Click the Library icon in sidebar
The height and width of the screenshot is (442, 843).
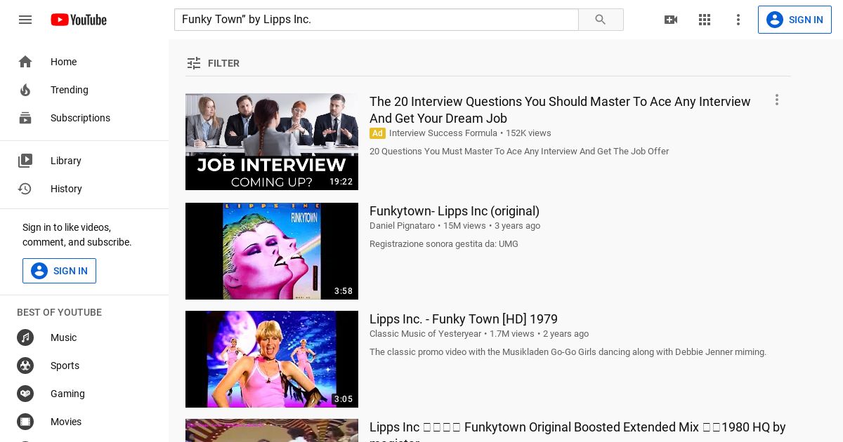pos(25,161)
